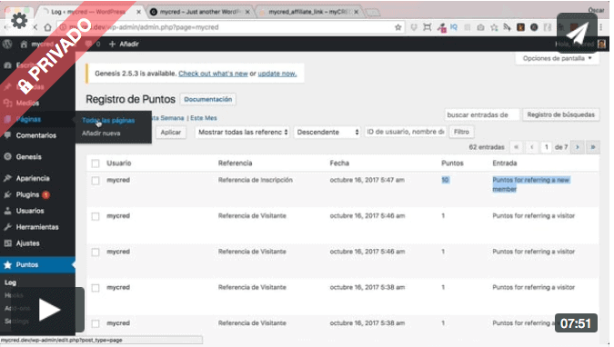
Task: Click the Registro de Puntos heading
Action: 130,99
